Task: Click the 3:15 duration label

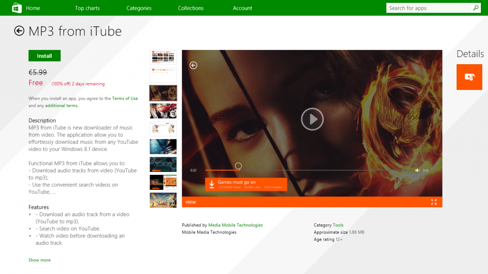Action: pos(425,171)
